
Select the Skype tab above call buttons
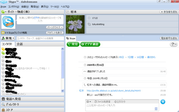tap(71, 38)
